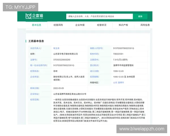Select the 经营状况 tab
The image size is (170, 136).
(x=102, y=25)
